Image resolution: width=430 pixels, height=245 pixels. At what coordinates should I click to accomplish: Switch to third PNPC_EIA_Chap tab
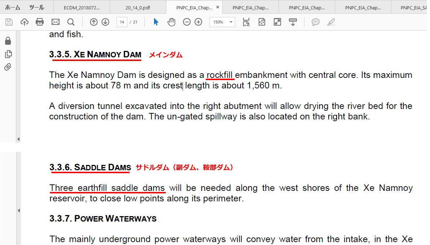click(x=307, y=8)
